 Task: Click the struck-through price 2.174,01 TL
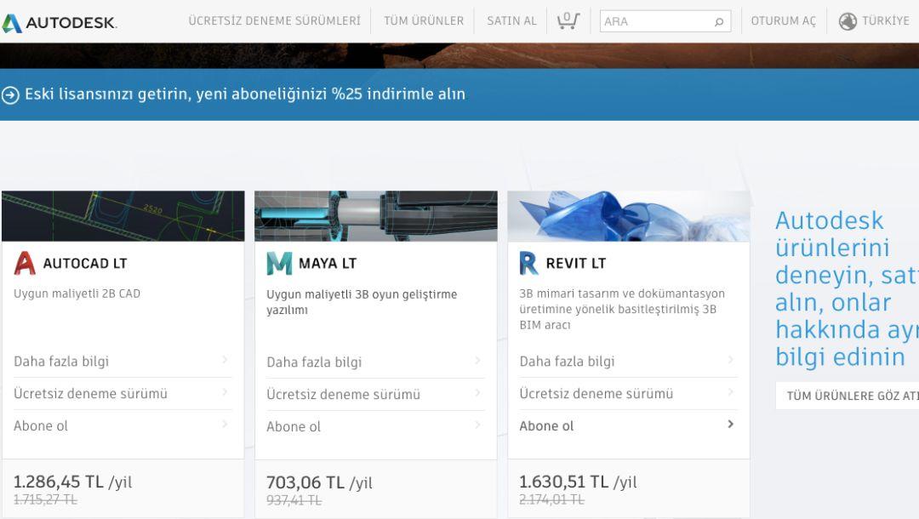[551, 499]
